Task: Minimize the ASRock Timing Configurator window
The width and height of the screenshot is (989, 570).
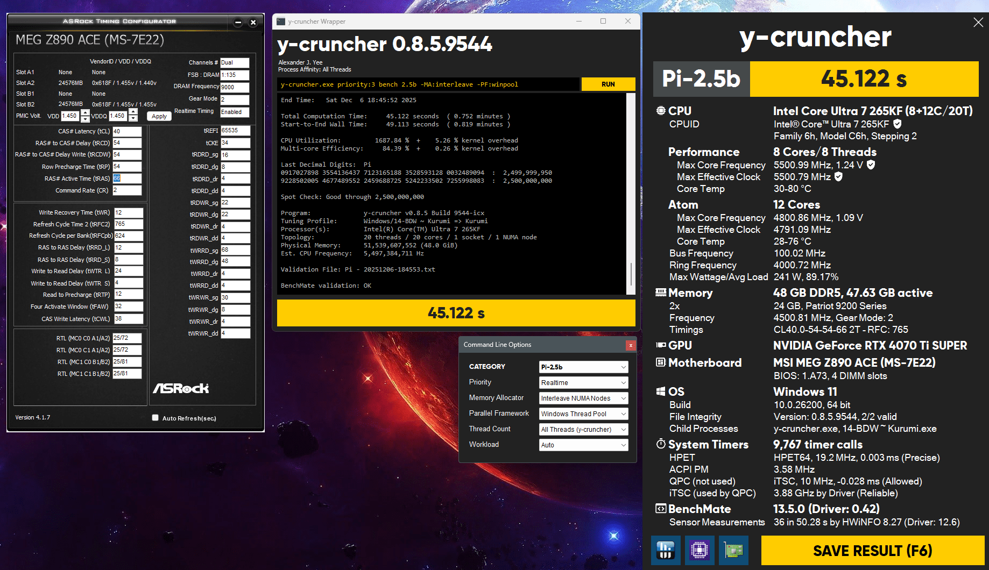Action: click(238, 22)
